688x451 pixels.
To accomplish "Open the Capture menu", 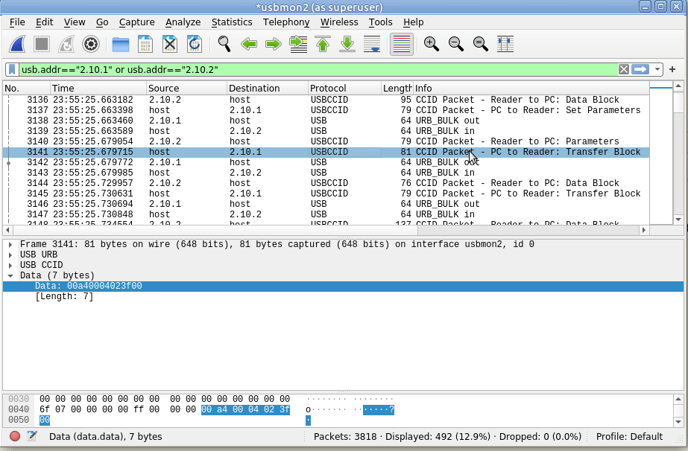I will pos(137,22).
